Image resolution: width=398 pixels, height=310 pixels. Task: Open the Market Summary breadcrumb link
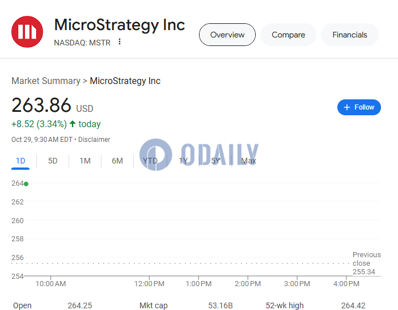46,81
